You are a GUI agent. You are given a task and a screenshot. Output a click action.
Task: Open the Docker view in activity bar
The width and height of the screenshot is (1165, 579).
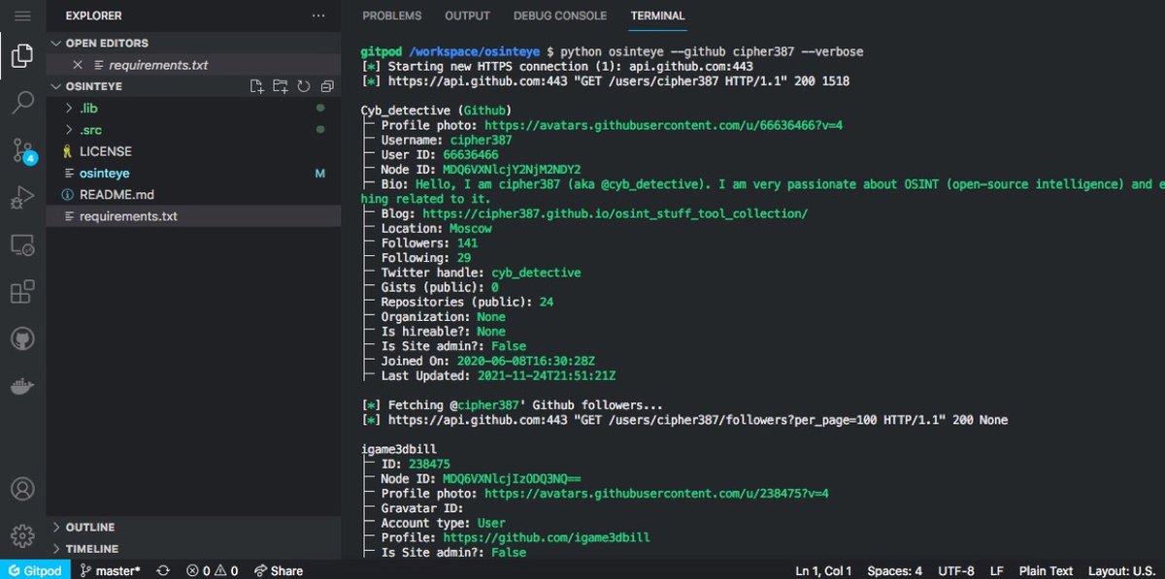pyautogui.click(x=21, y=385)
